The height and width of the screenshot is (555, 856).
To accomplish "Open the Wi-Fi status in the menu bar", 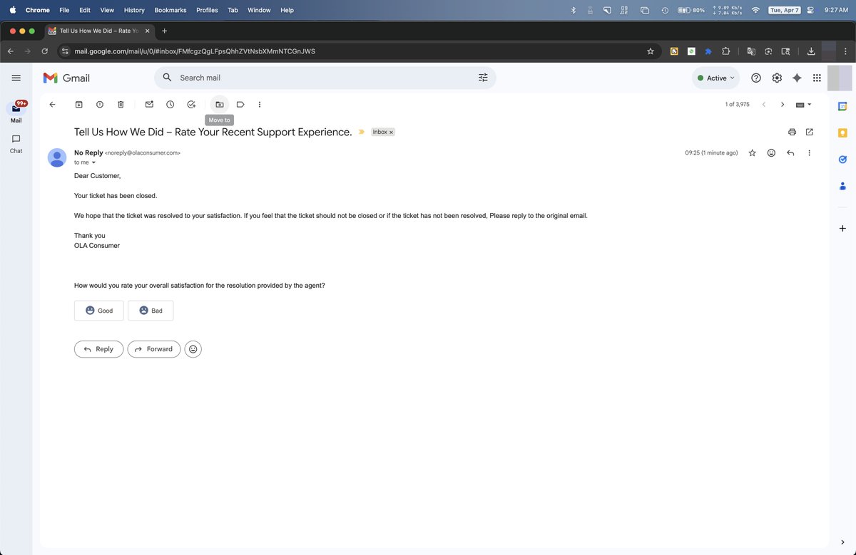I will [755, 10].
